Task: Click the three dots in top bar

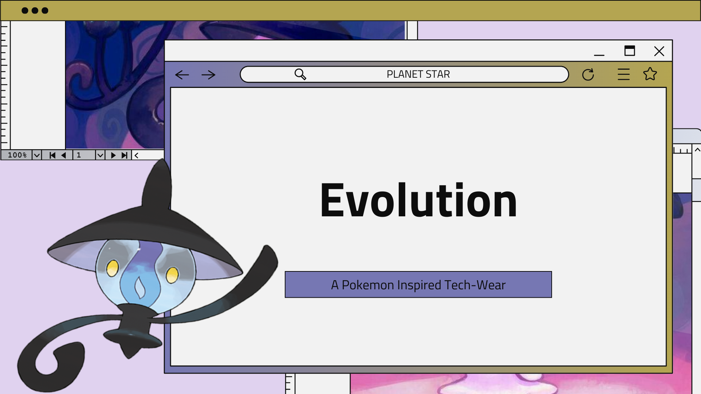Action: (x=35, y=11)
